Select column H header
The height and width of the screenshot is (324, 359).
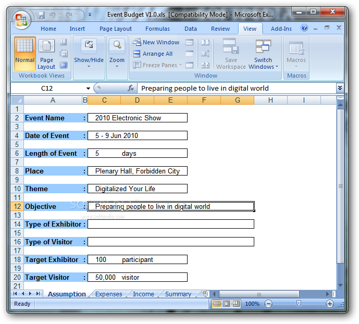270,100
